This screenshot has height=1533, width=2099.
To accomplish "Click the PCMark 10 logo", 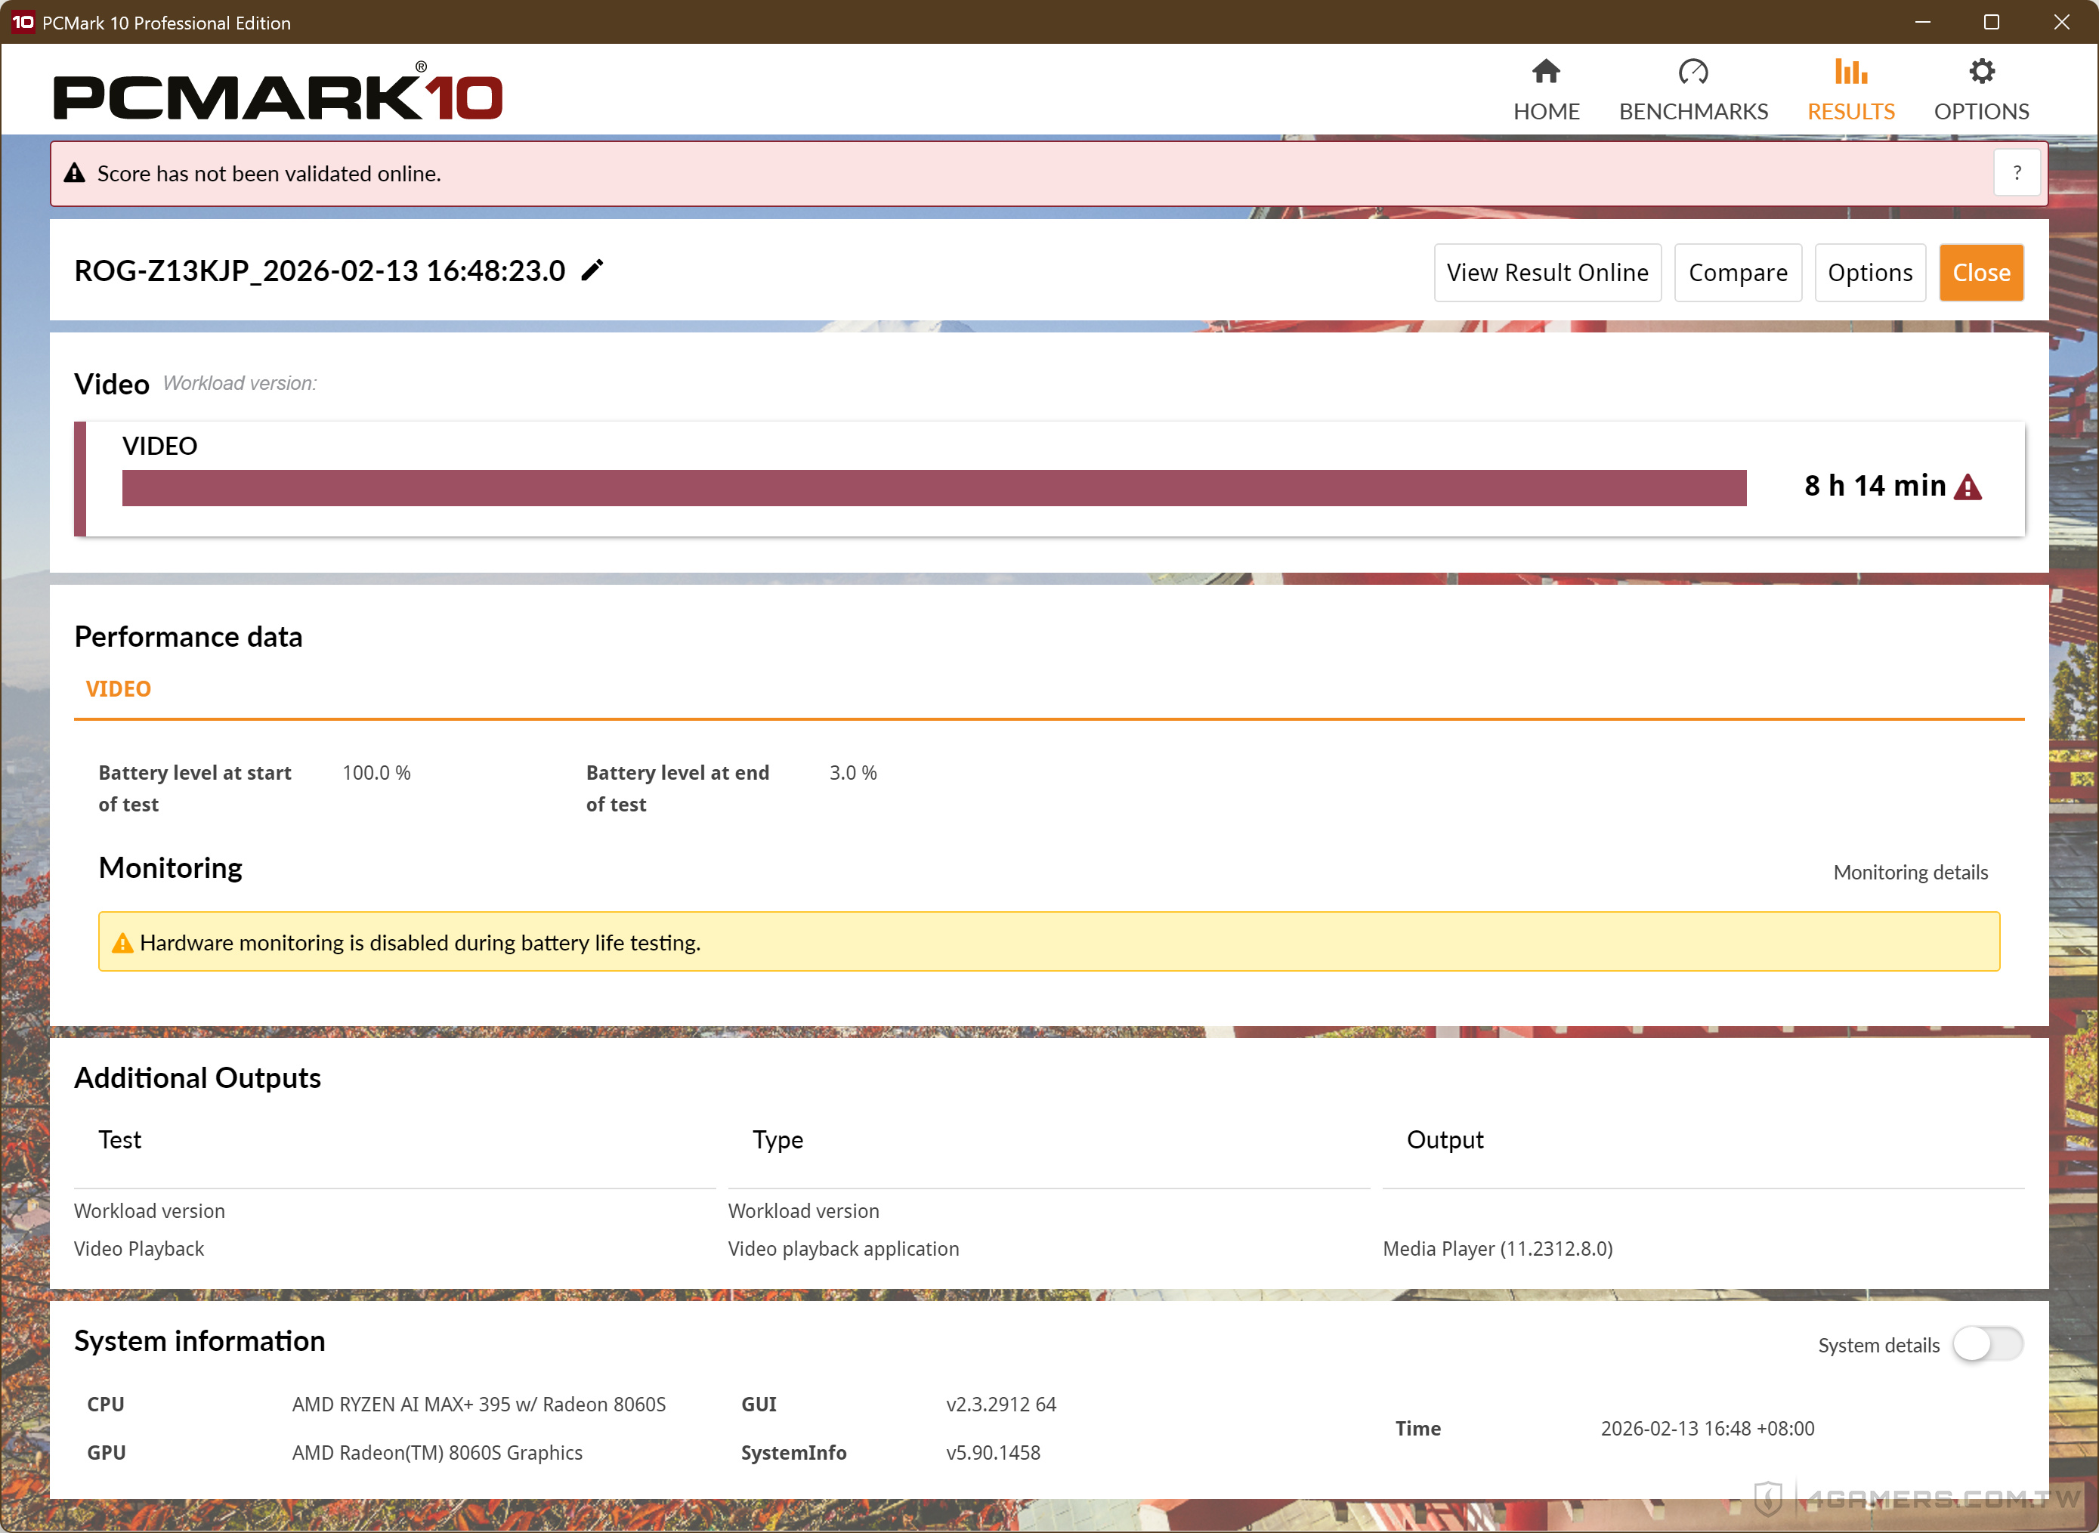I will pos(277,94).
